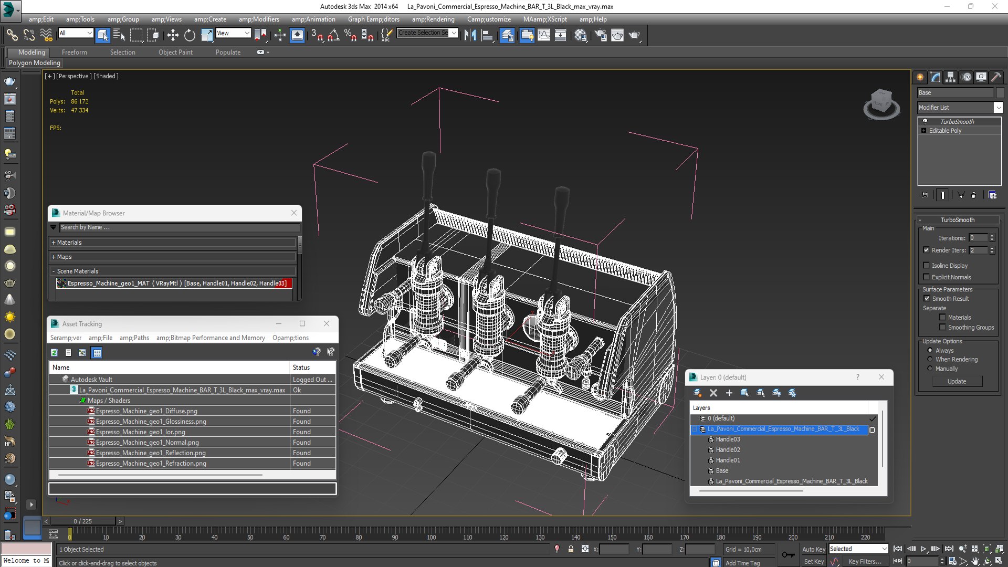Switch to the Freeform ribbon tab

(x=74, y=52)
